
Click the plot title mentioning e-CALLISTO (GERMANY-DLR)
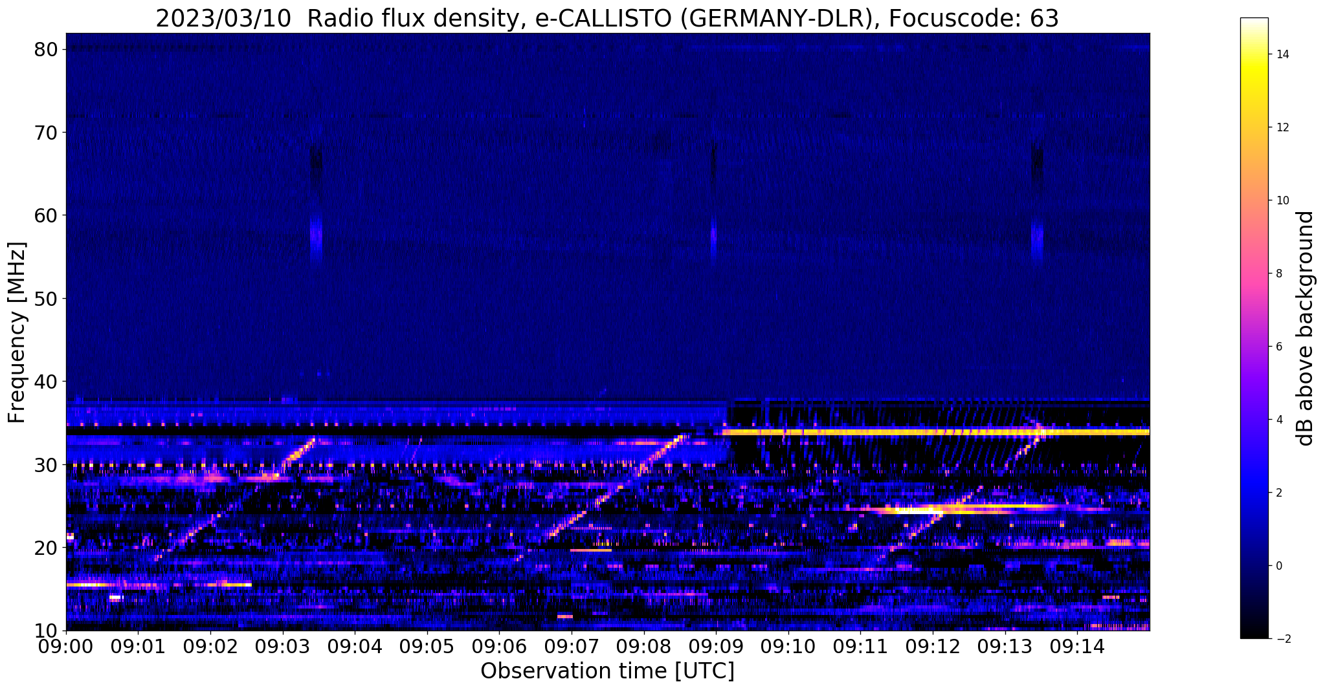(607, 18)
